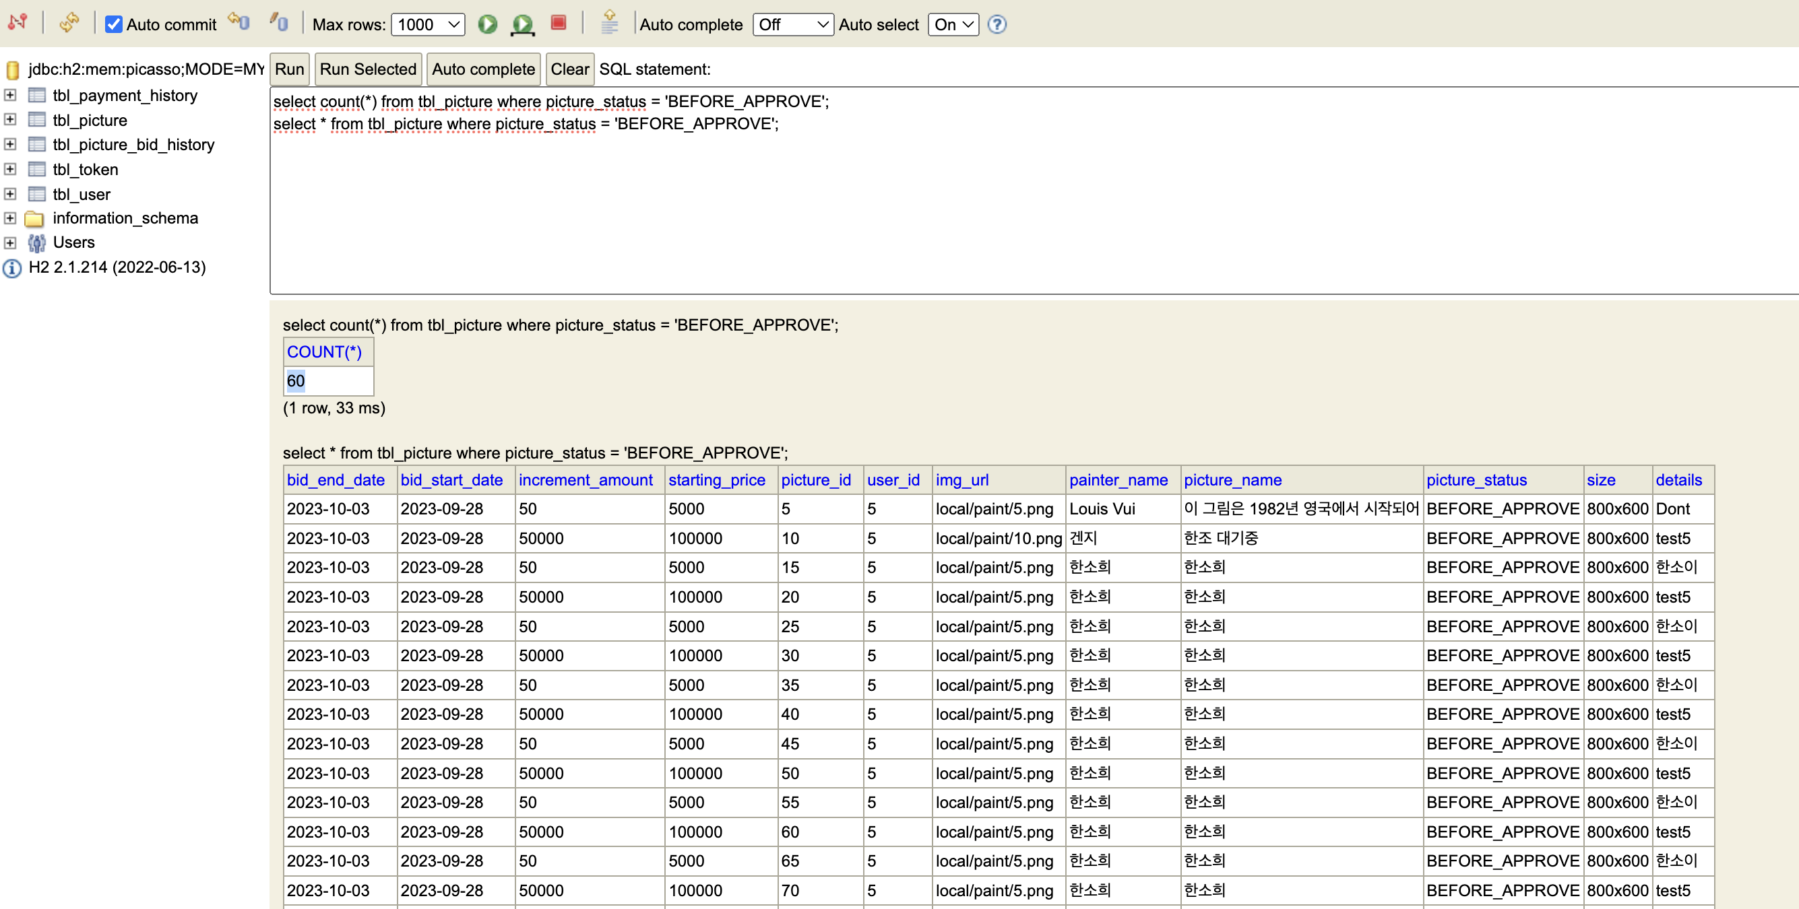Click the Disconnect icon in toolbar
1799x909 pixels.
click(x=18, y=23)
